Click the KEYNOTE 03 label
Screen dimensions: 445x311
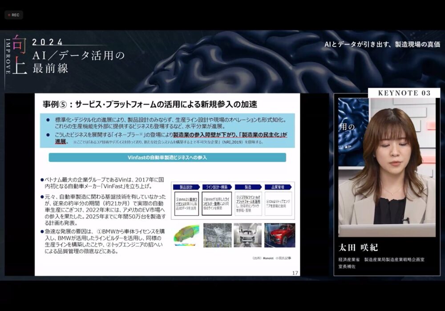[404, 93]
